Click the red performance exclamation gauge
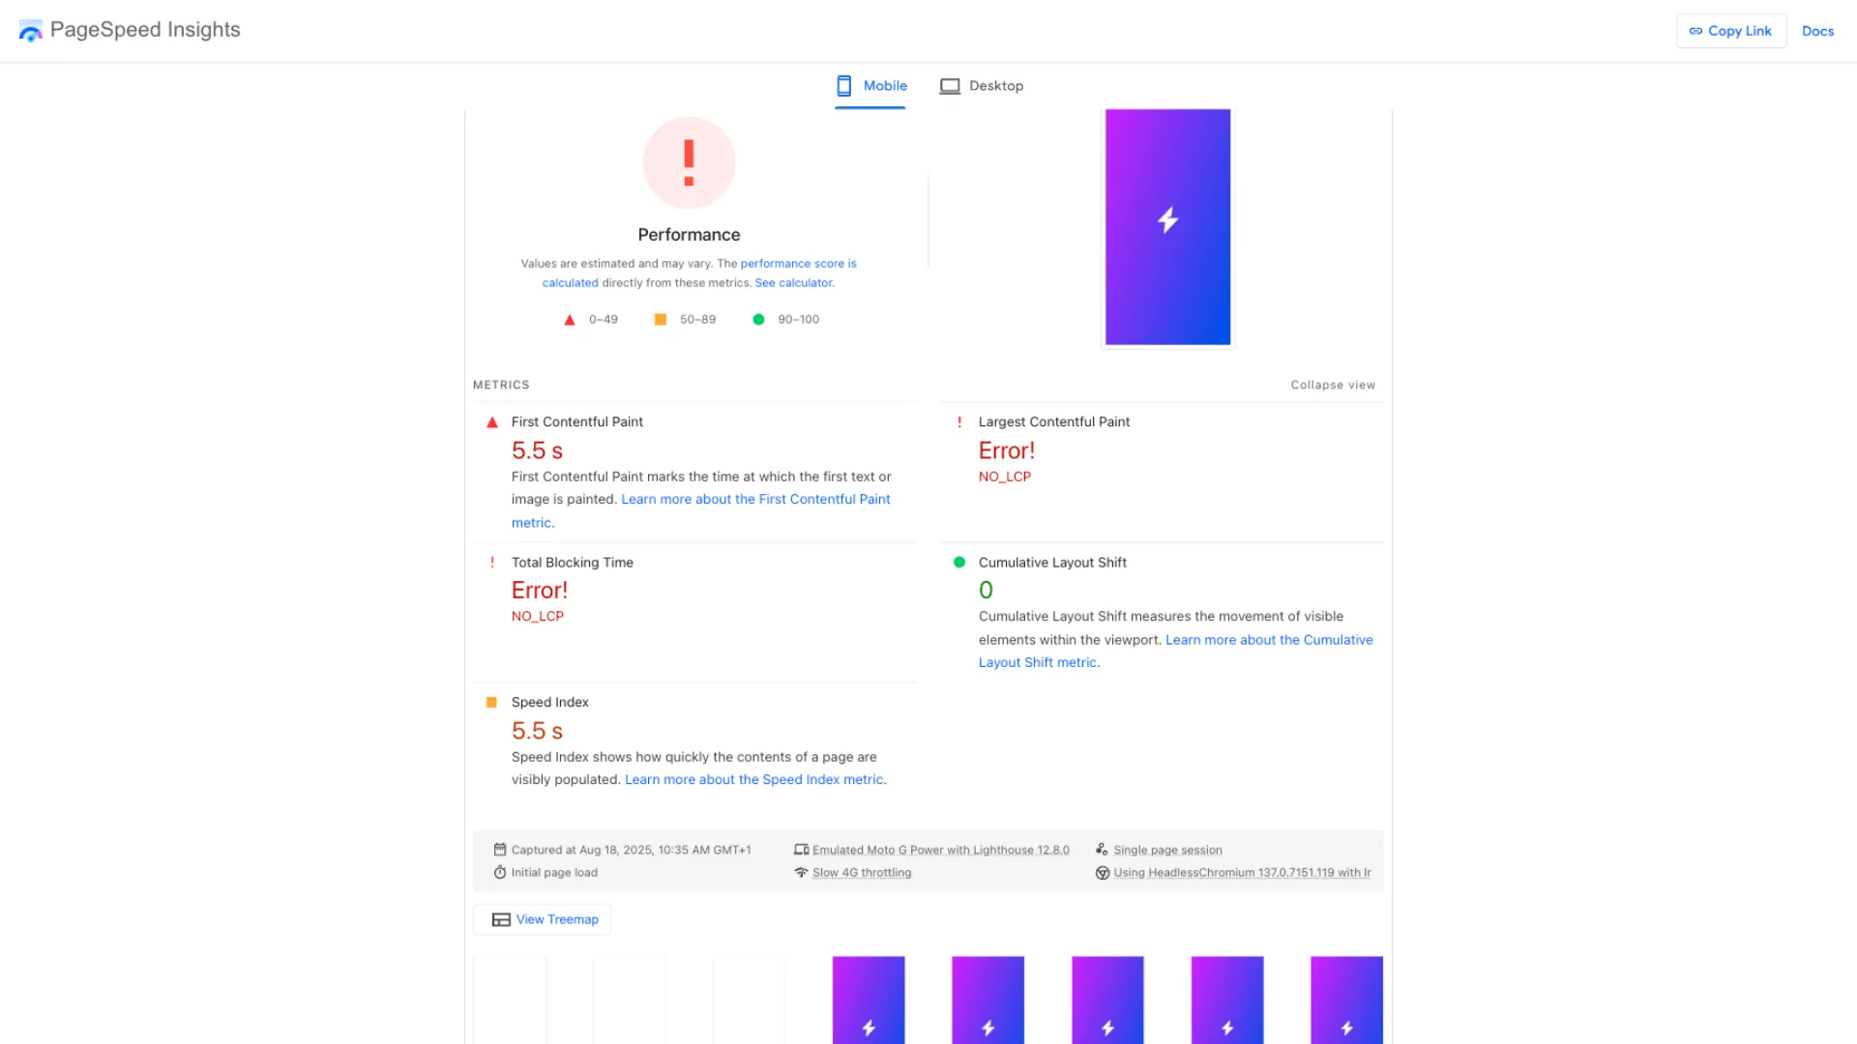Viewport: 1857px width, 1044px height. tap(689, 162)
